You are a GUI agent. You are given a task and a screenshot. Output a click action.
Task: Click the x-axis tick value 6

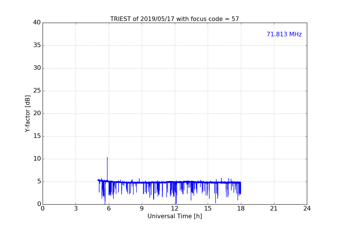(109, 209)
